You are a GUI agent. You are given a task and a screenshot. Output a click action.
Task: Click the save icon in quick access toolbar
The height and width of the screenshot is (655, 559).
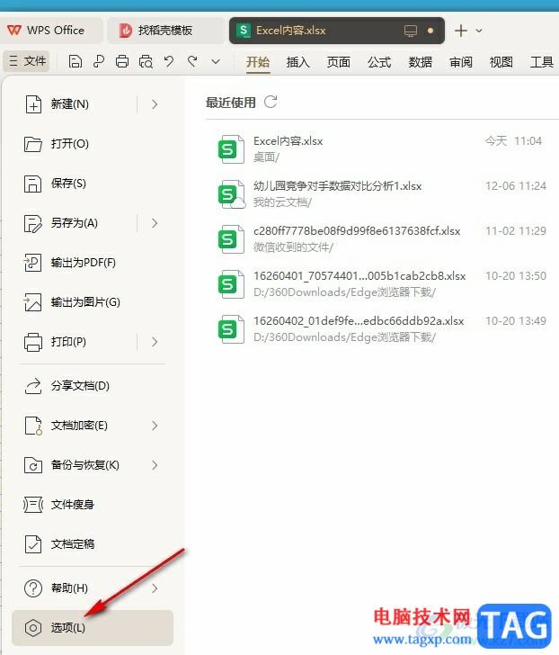click(75, 62)
